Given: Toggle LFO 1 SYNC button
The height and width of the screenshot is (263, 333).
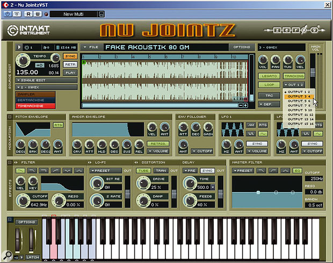Looking at the screenshot, I should click(257, 144).
